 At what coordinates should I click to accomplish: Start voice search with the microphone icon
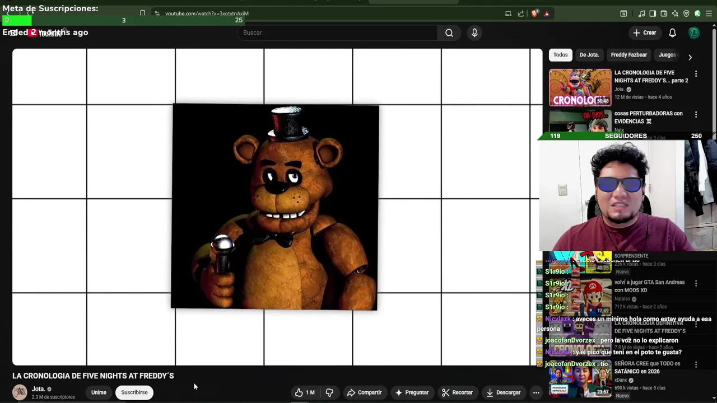point(474,33)
